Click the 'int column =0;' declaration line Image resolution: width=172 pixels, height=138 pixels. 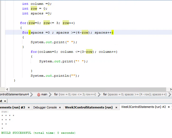(x=37, y=4)
